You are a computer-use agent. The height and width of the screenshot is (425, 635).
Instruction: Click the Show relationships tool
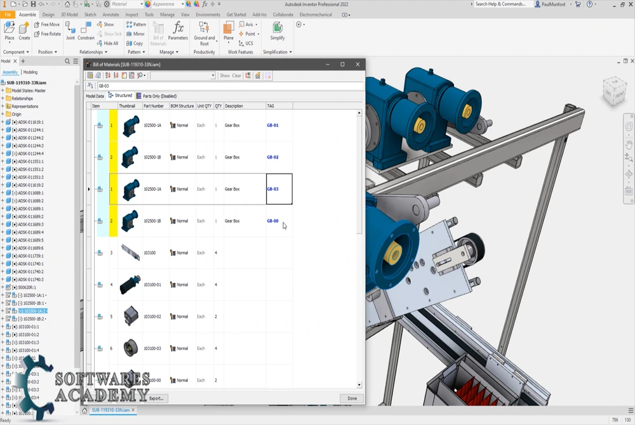click(105, 25)
